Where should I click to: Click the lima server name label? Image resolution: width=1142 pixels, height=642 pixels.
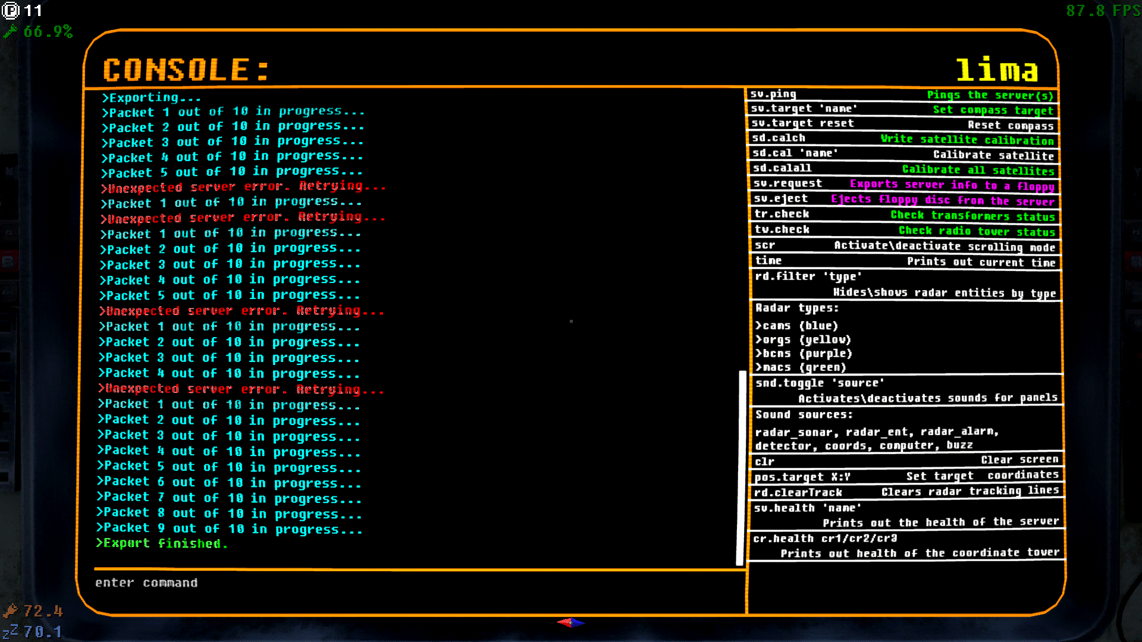click(x=996, y=70)
